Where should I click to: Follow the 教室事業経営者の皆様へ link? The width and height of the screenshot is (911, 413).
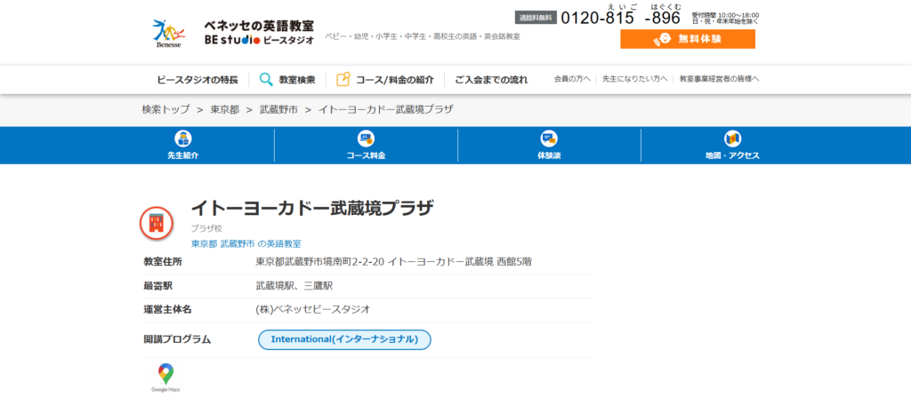coord(719,79)
